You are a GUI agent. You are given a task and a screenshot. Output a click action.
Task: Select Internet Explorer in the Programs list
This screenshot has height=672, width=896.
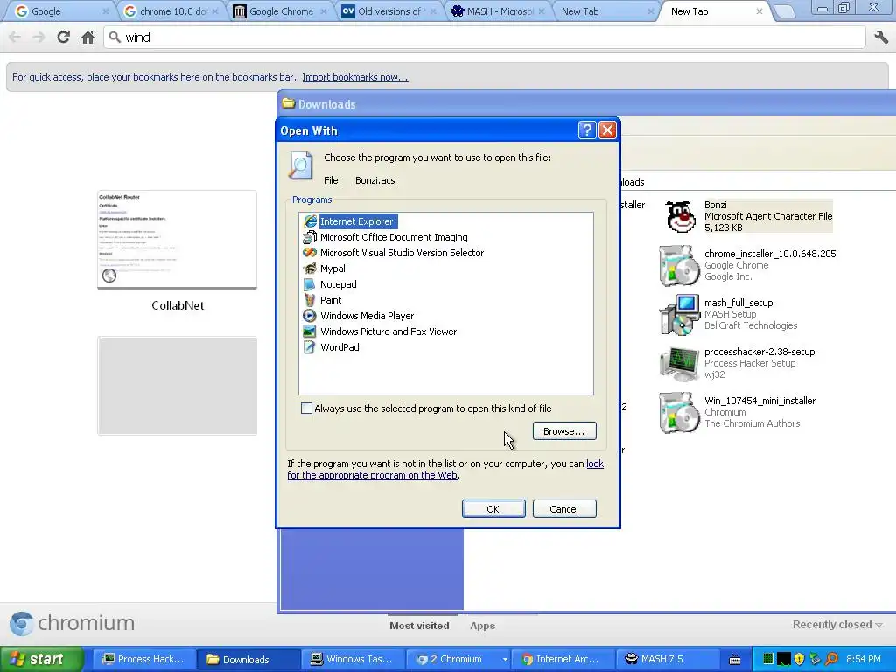(349, 221)
